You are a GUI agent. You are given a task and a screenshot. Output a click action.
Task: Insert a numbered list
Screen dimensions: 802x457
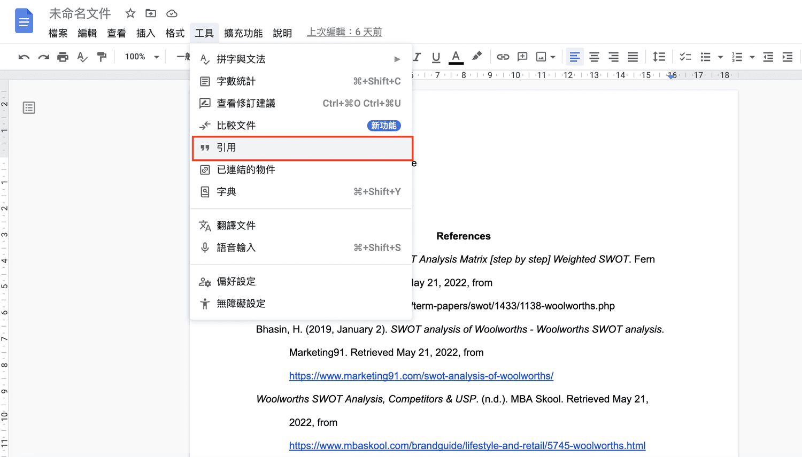[x=737, y=57]
